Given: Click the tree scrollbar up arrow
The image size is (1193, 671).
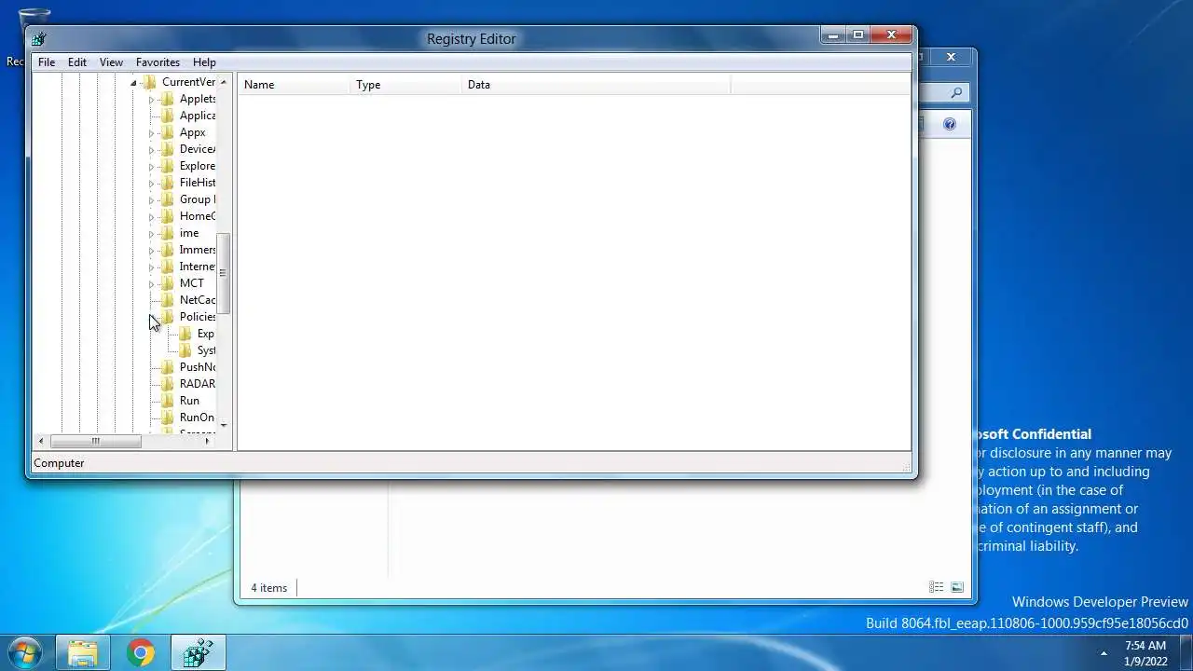Looking at the screenshot, I should [223, 82].
